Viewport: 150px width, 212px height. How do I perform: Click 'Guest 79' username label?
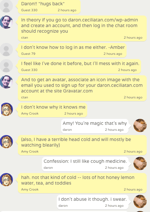[28, 54]
